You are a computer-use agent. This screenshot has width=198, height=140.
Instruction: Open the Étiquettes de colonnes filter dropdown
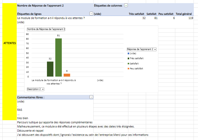[126, 5]
